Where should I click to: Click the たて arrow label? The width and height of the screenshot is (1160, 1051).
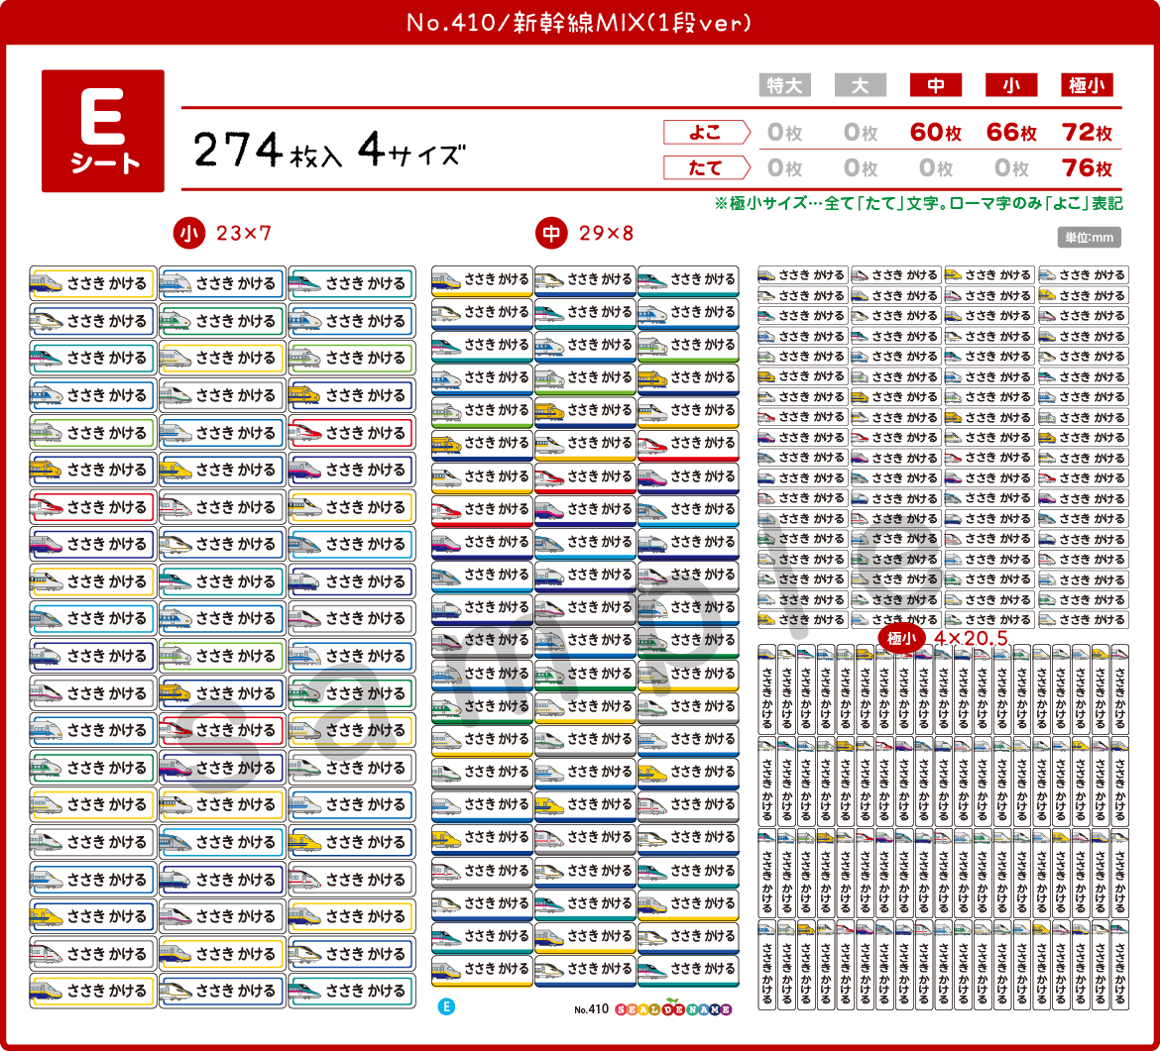(x=707, y=167)
